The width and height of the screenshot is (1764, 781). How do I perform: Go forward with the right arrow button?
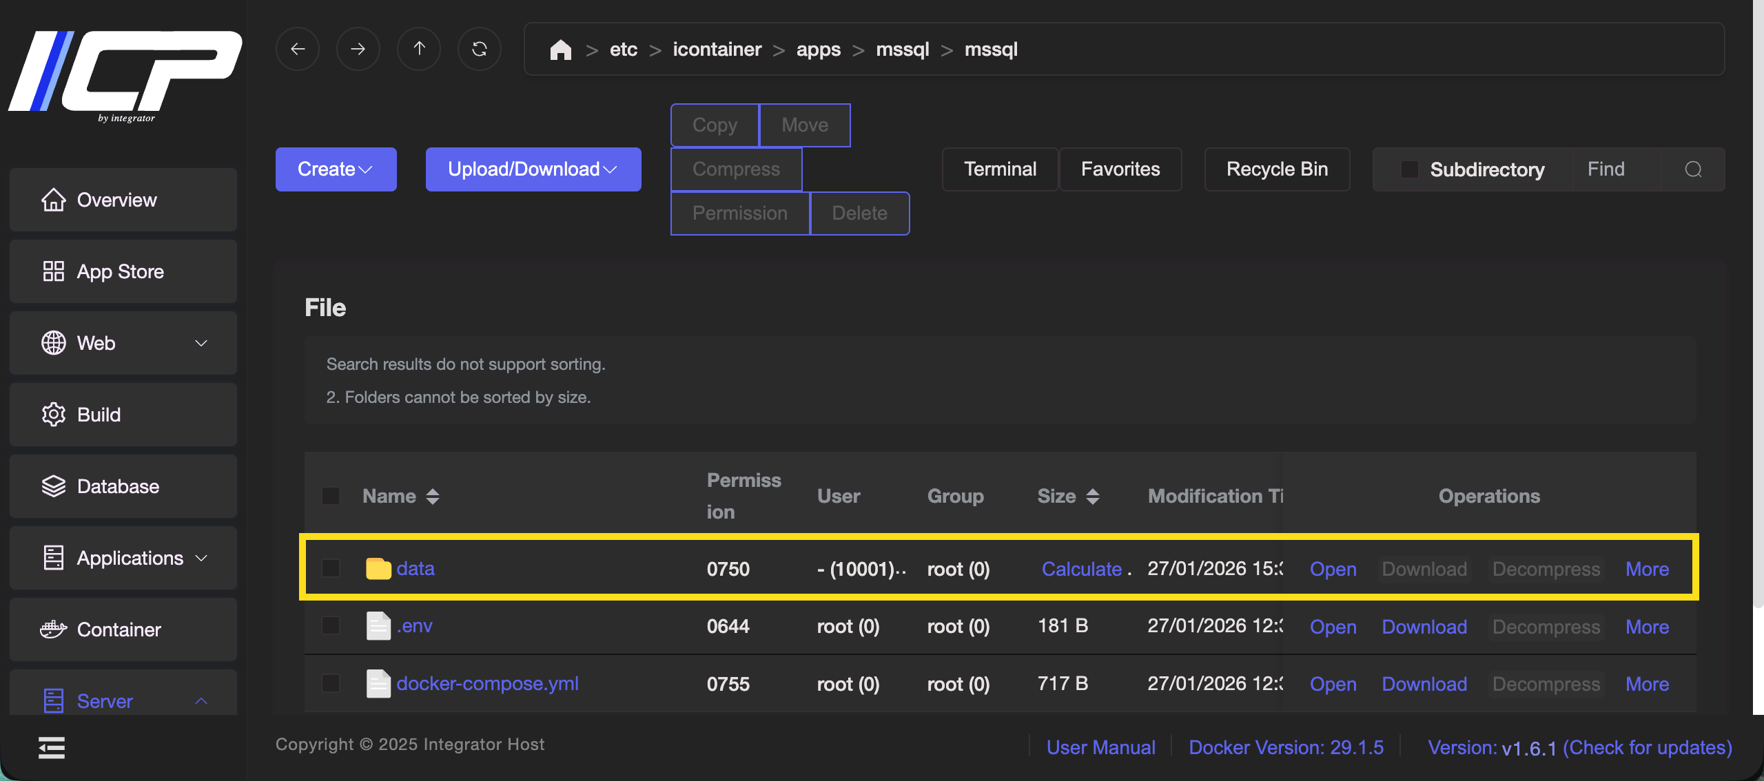[x=358, y=49]
